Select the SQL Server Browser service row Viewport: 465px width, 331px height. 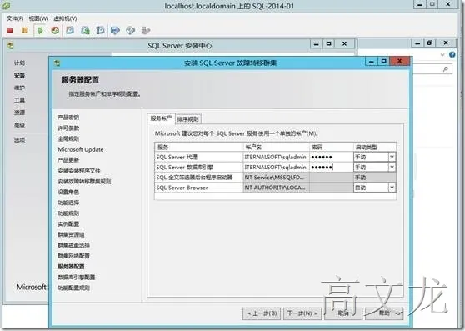point(198,188)
